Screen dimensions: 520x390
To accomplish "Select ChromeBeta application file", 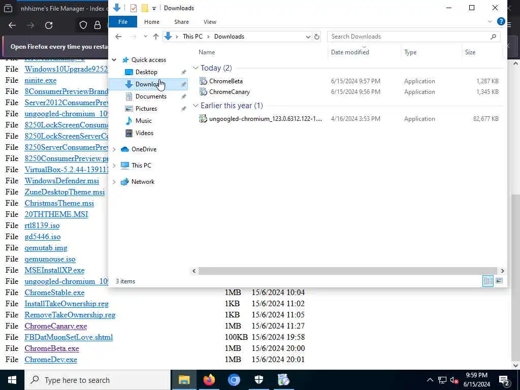I will click(x=226, y=81).
